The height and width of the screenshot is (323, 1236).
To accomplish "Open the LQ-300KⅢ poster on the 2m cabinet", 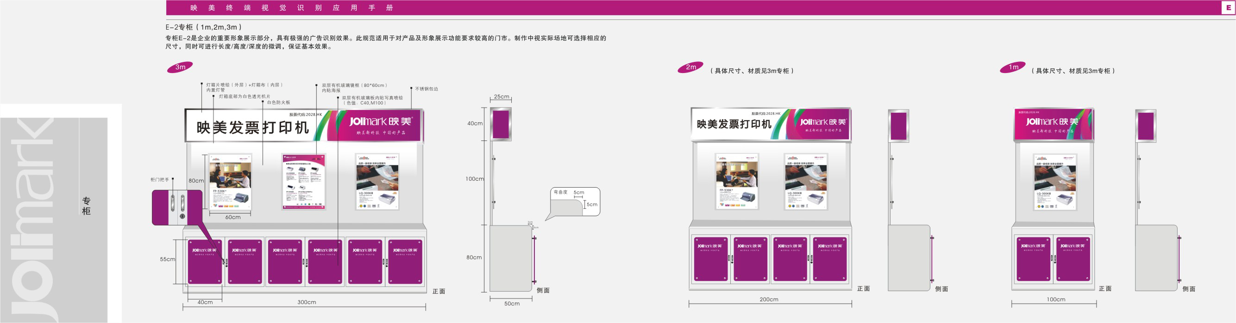I will (806, 181).
